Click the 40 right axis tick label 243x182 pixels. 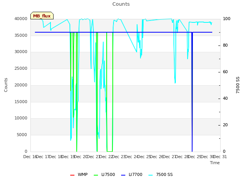(225, 99)
